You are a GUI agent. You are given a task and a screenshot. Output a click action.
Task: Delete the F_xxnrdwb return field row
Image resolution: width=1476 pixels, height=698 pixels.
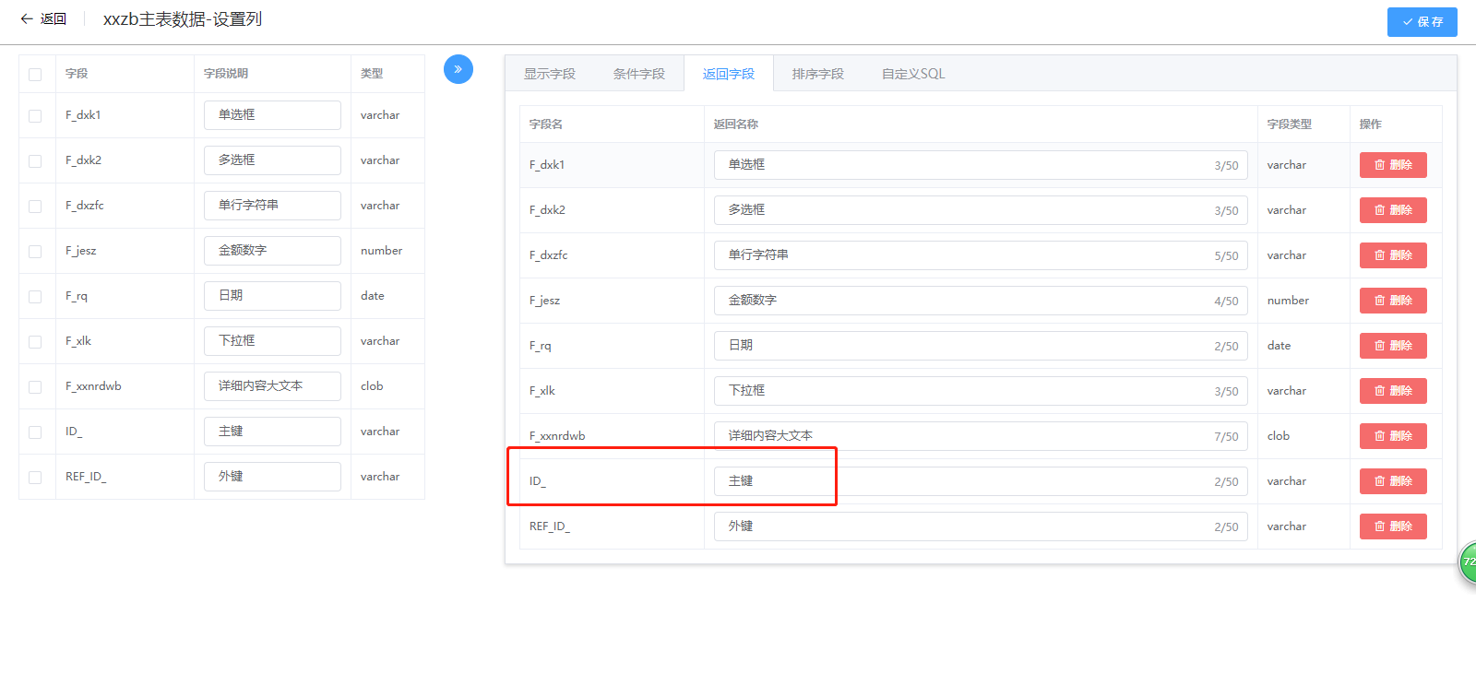(1392, 436)
